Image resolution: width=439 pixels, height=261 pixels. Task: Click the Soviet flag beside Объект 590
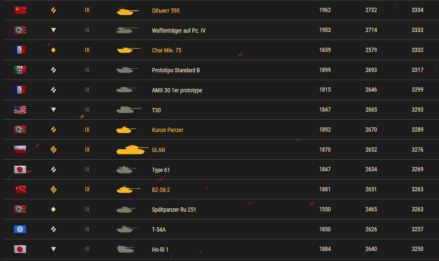click(20, 10)
